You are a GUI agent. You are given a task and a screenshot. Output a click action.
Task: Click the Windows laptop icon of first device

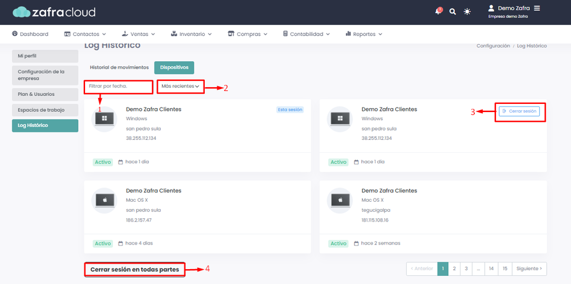point(104,119)
